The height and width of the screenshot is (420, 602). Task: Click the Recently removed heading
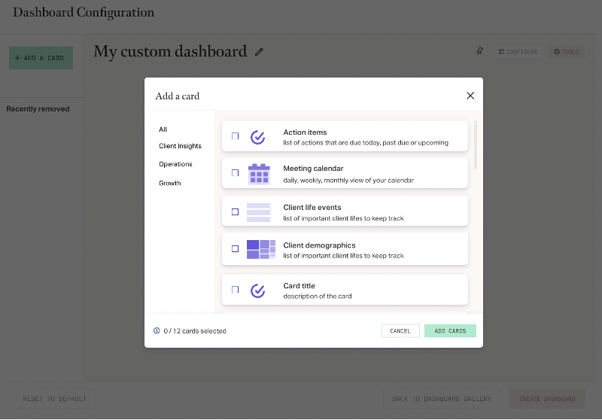click(38, 109)
